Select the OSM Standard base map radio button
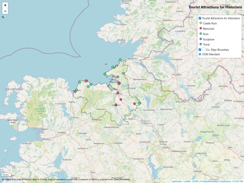The width and height of the screenshot is (244, 183). 200,54
